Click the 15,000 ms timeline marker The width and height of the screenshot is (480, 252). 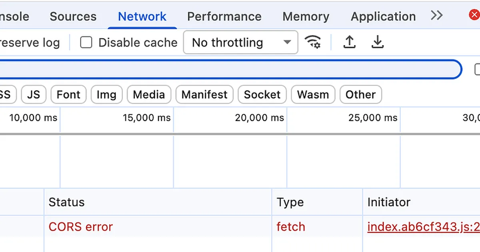[x=147, y=118]
